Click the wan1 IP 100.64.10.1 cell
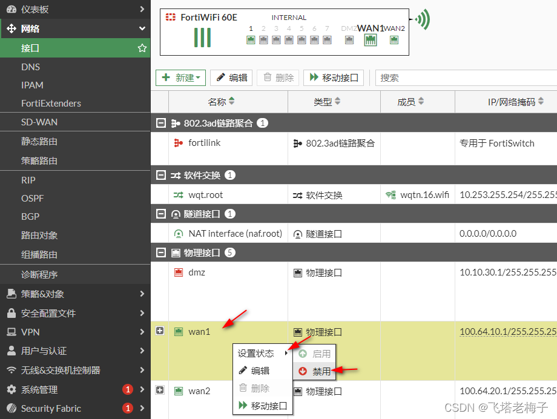The height and width of the screenshot is (419, 557). click(x=508, y=332)
